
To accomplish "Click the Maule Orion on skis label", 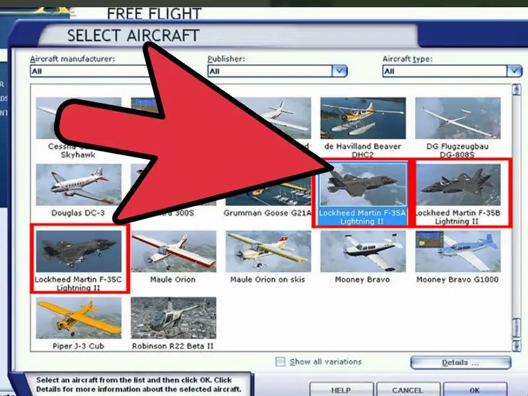I will pos(268,279).
